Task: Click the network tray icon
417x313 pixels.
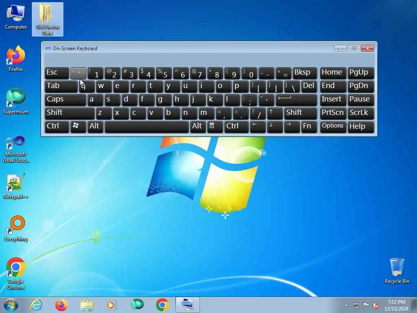Action: 356,305
